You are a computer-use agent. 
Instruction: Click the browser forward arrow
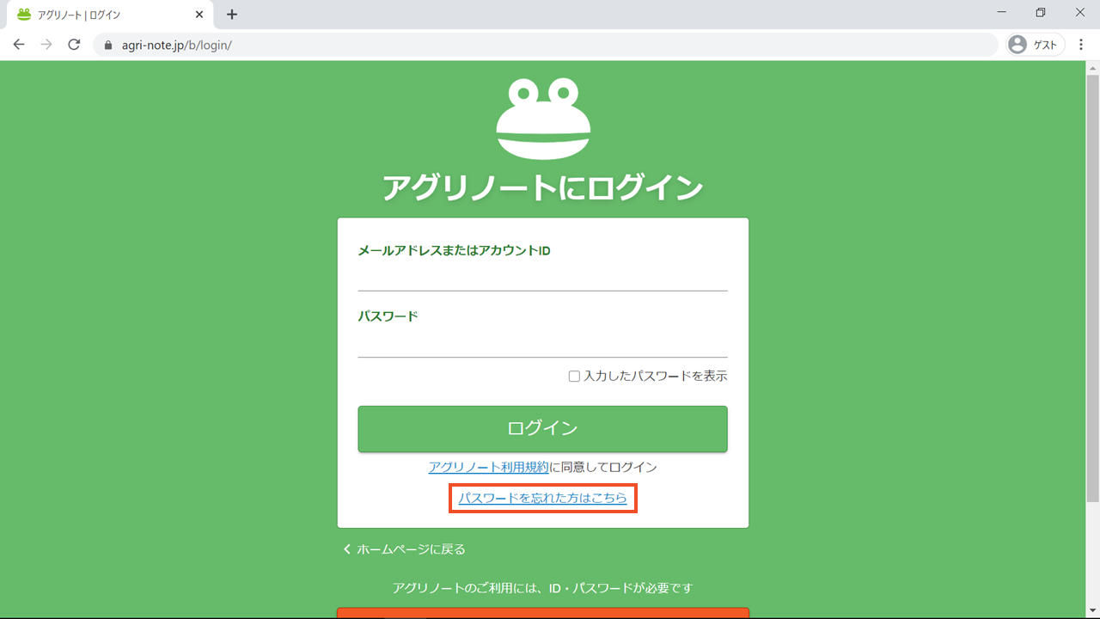click(46, 45)
